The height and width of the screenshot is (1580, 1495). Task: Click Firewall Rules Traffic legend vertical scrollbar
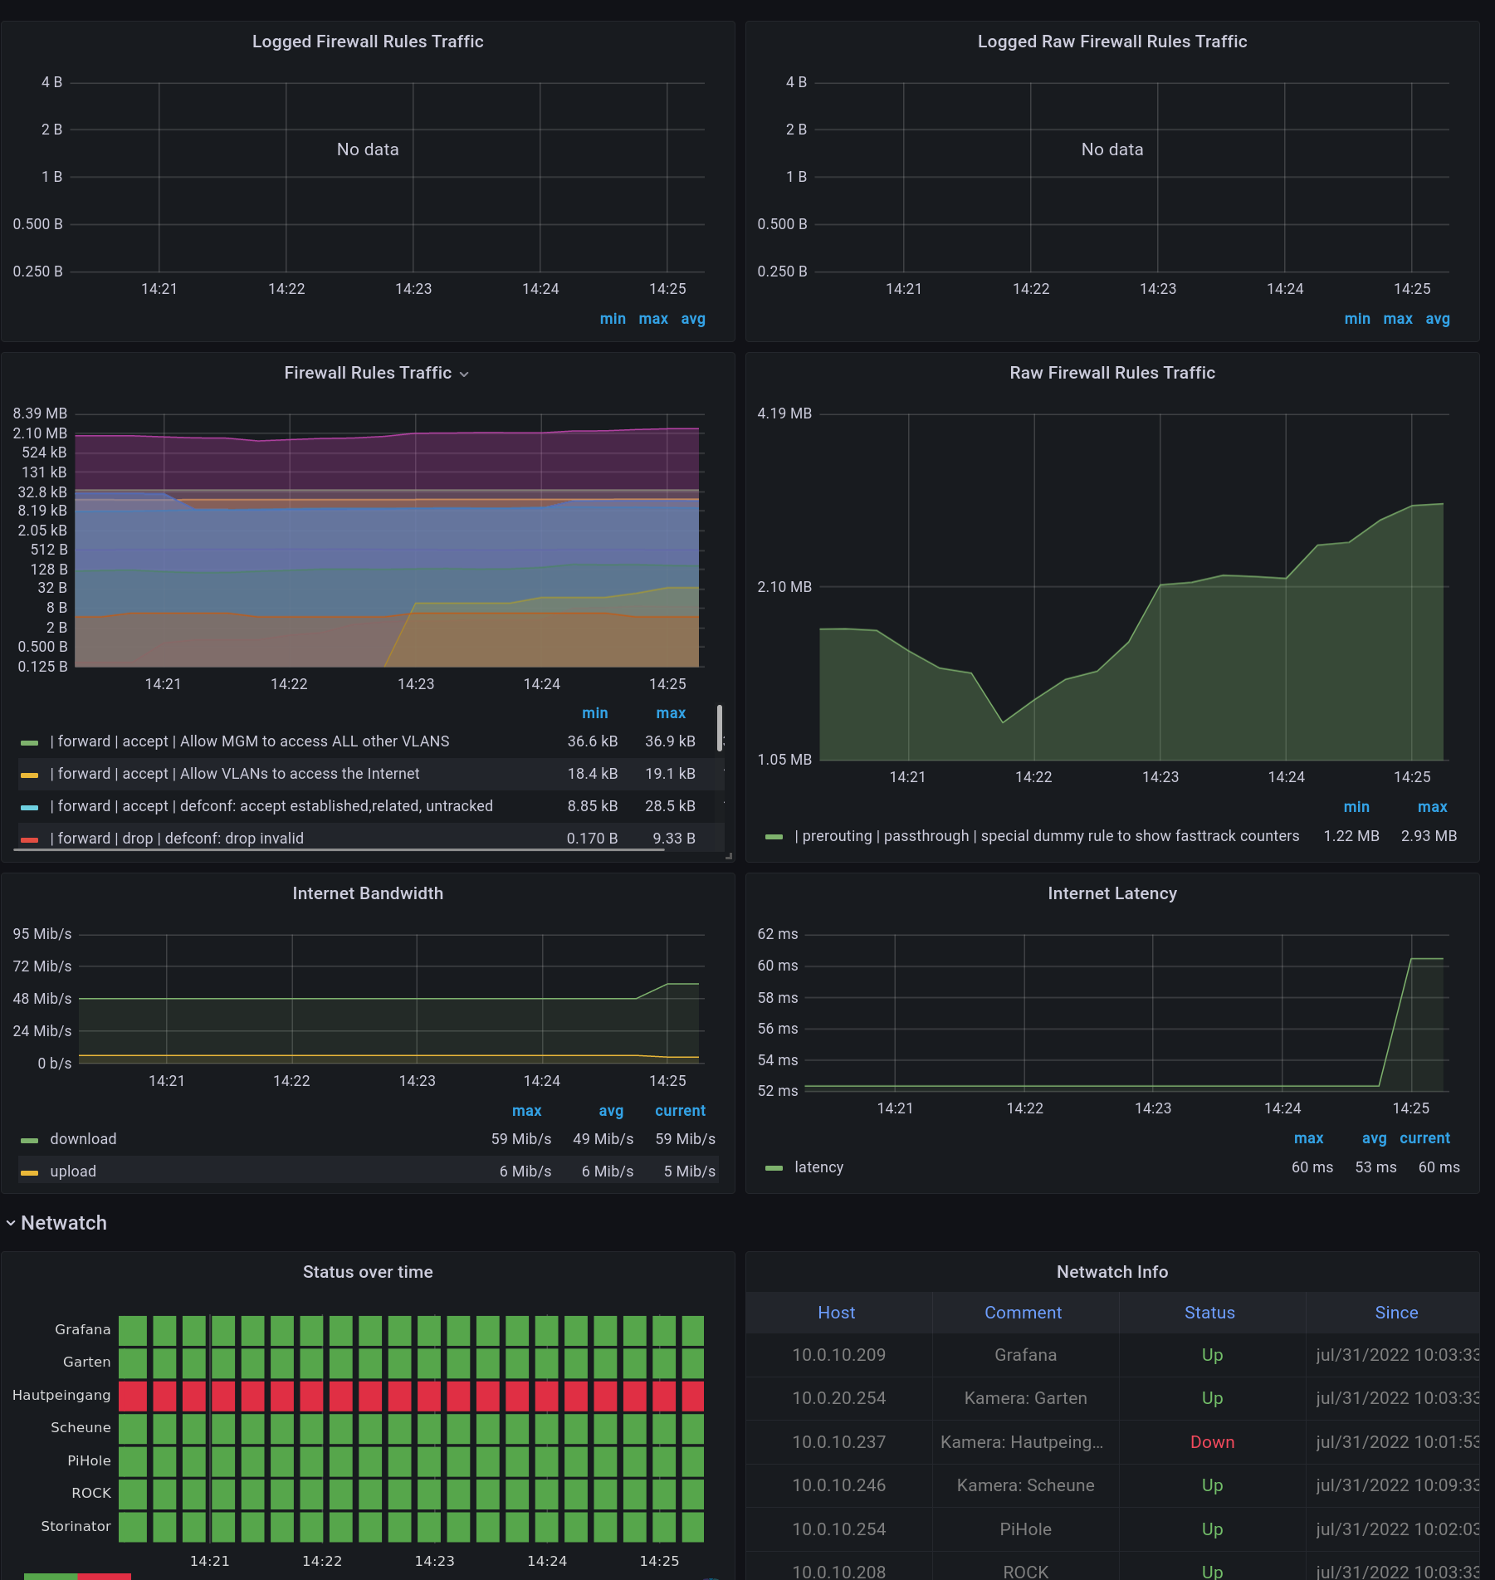pyautogui.click(x=719, y=728)
